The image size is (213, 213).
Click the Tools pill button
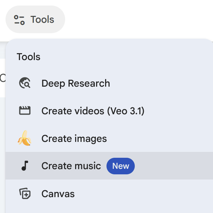click(x=35, y=19)
